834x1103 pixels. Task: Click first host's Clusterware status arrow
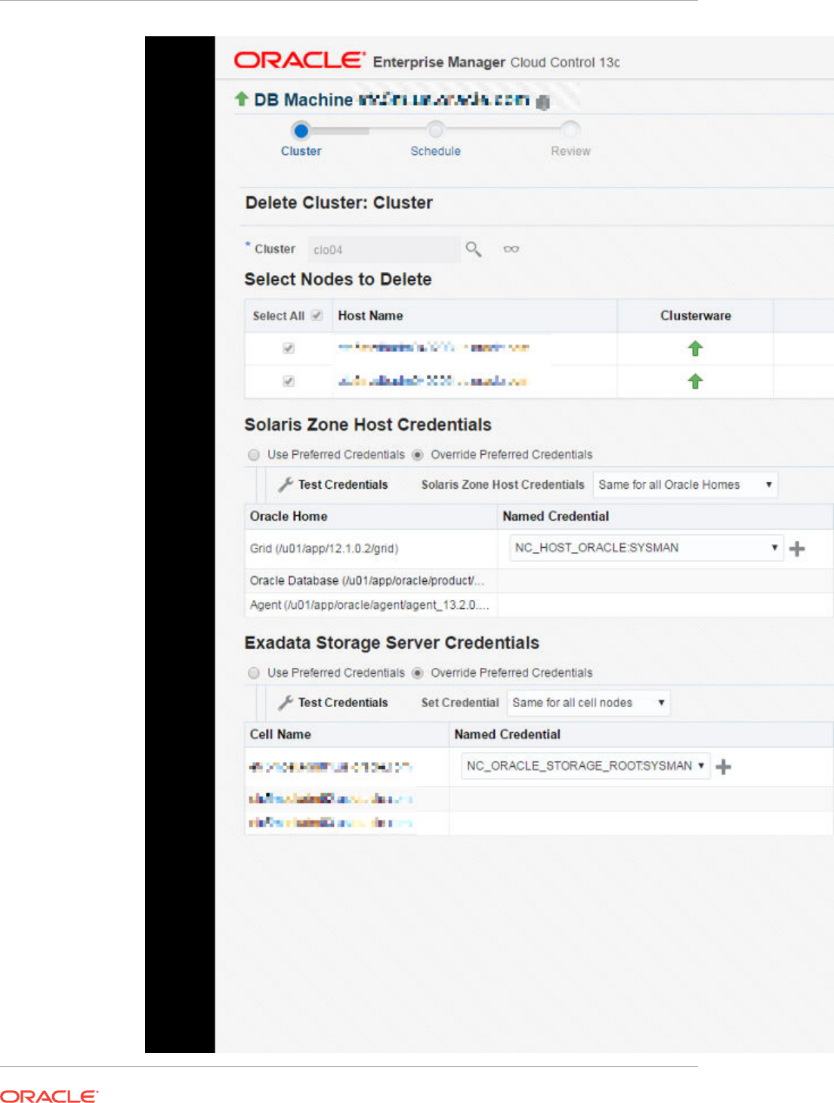point(695,348)
